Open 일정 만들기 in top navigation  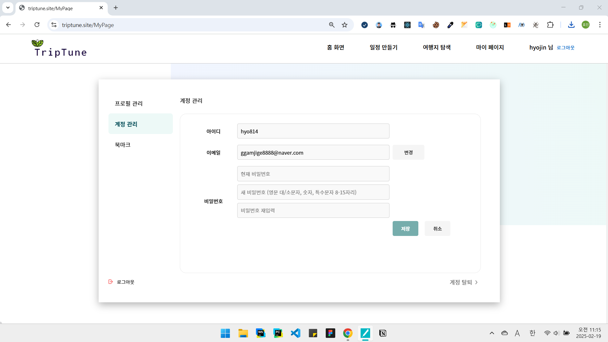pos(383,47)
